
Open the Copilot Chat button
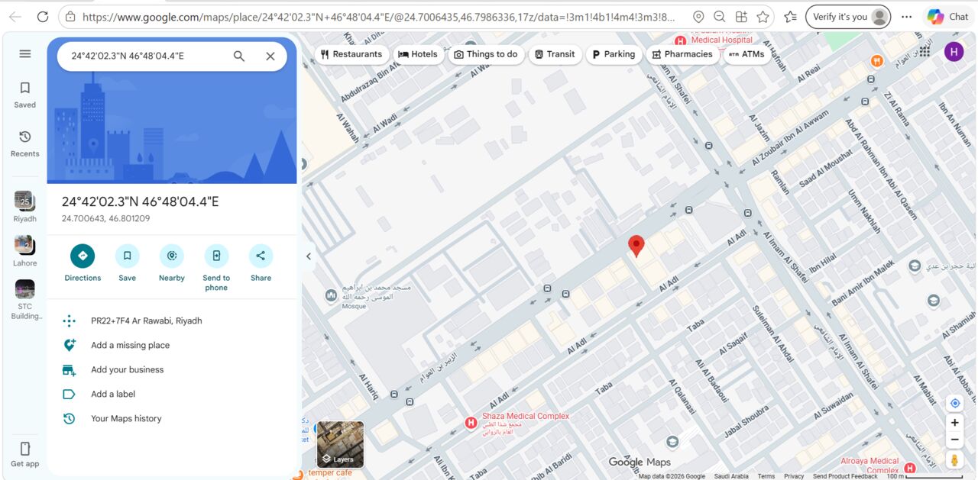click(x=947, y=16)
